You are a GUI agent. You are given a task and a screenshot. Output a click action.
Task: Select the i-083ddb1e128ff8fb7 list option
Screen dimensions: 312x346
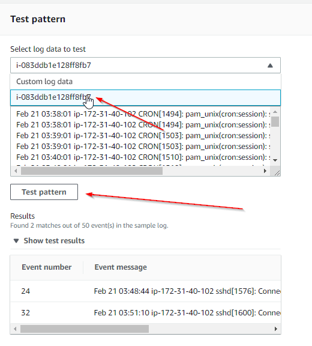pyautogui.click(x=145, y=97)
